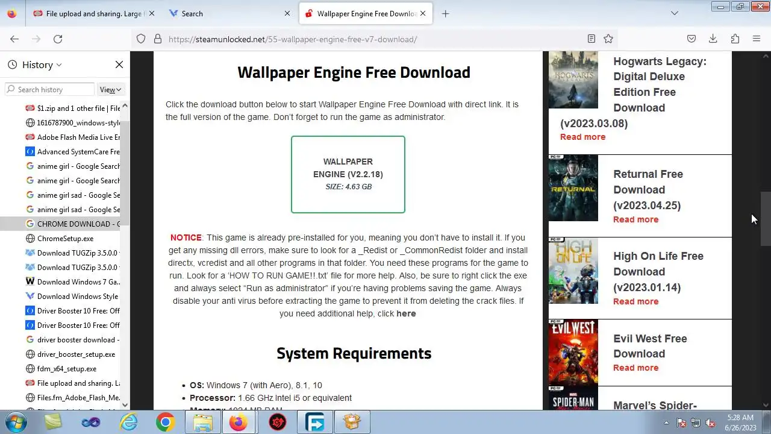Click History sidebar scroll down arrow

125,405
